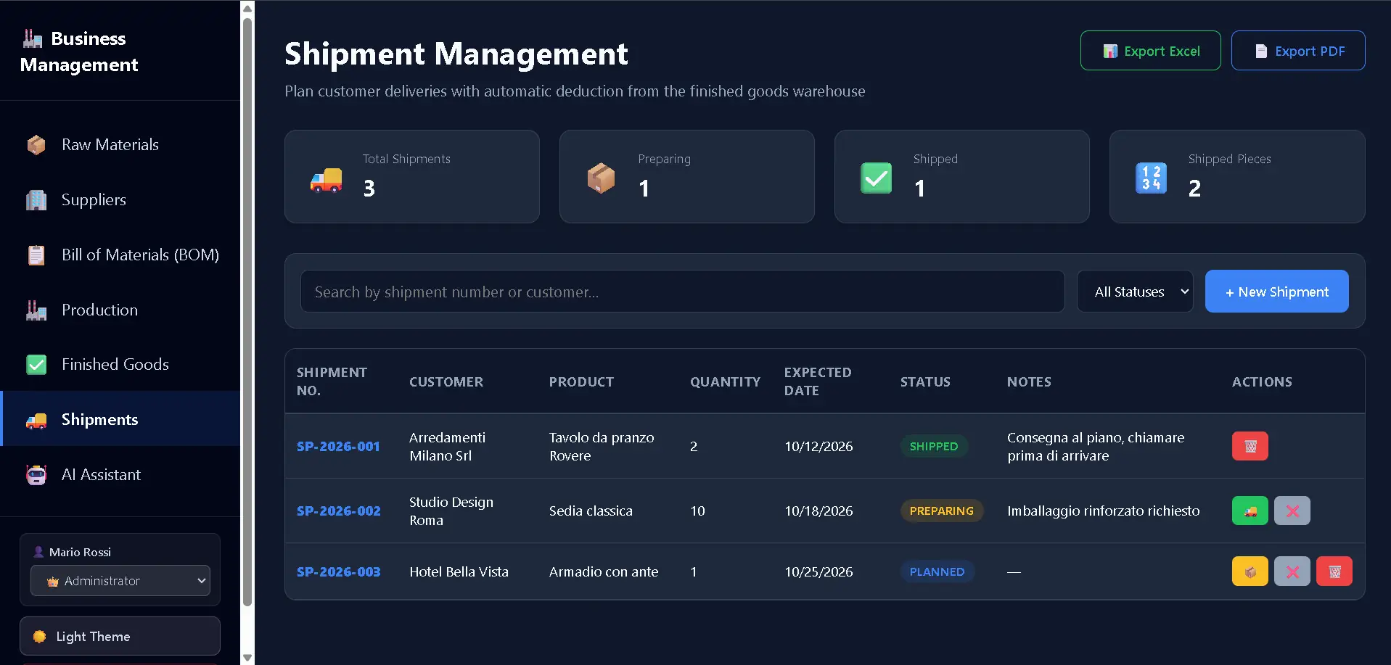Image resolution: width=1391 pixels, height=665 pixels.
Task: Click the PLANNED status badge
Action: coord(937,571)
